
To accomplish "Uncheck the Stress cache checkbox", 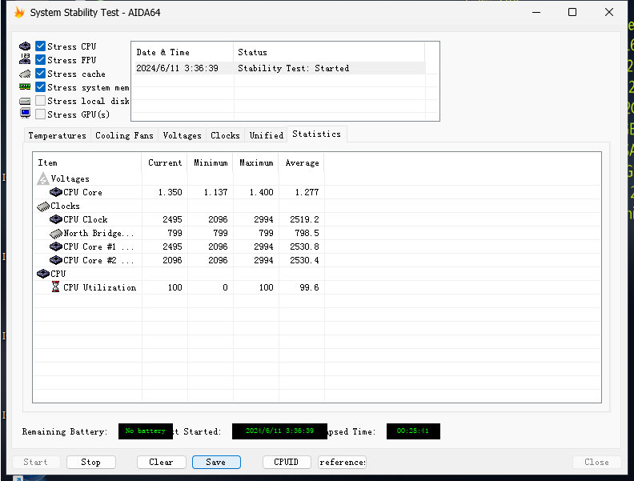I will [40, 73].
